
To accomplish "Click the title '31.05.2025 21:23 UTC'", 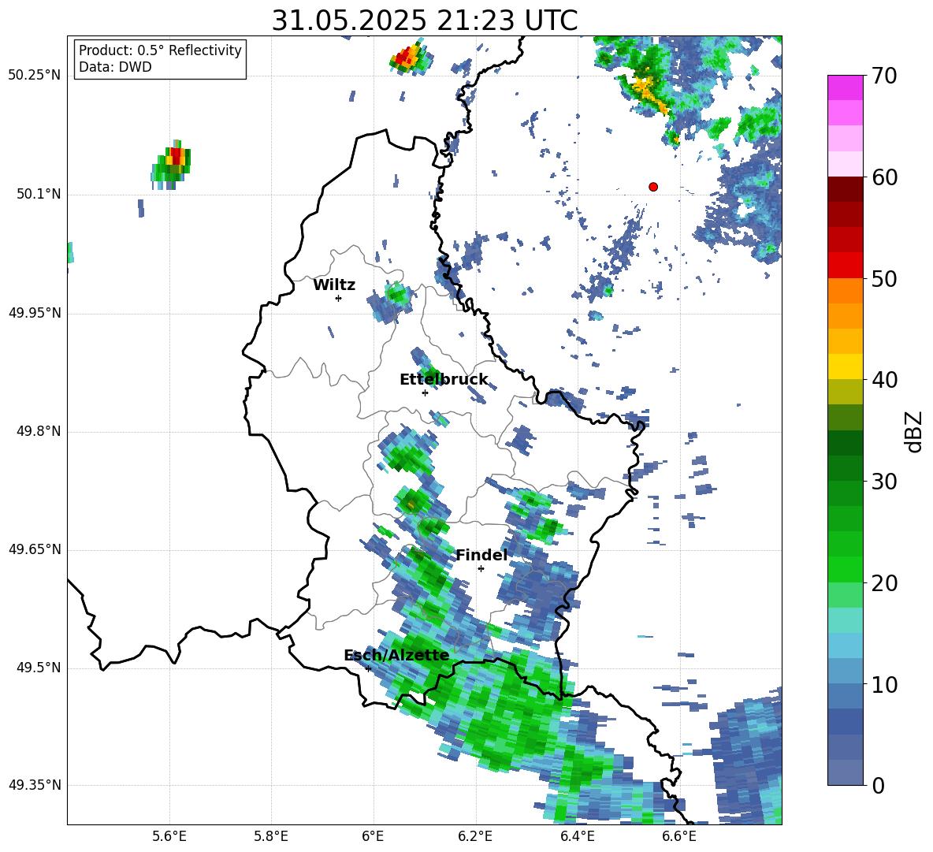I will pyautogui.click(x=424, y=20).
